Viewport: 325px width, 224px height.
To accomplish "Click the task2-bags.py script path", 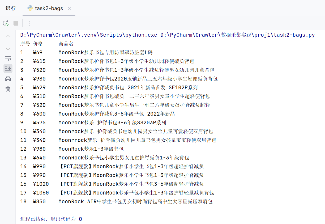I will 238,35.
